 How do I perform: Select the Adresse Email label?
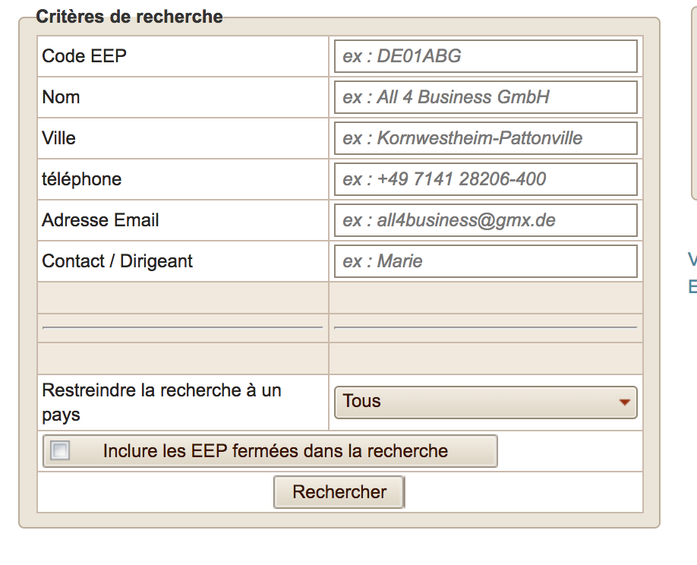point(100,220)
